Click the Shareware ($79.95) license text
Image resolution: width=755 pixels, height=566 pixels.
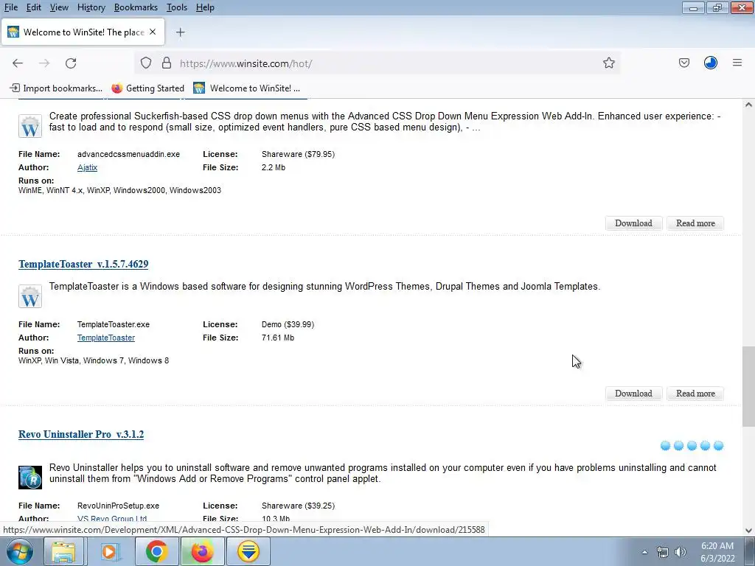click(298, 155)
